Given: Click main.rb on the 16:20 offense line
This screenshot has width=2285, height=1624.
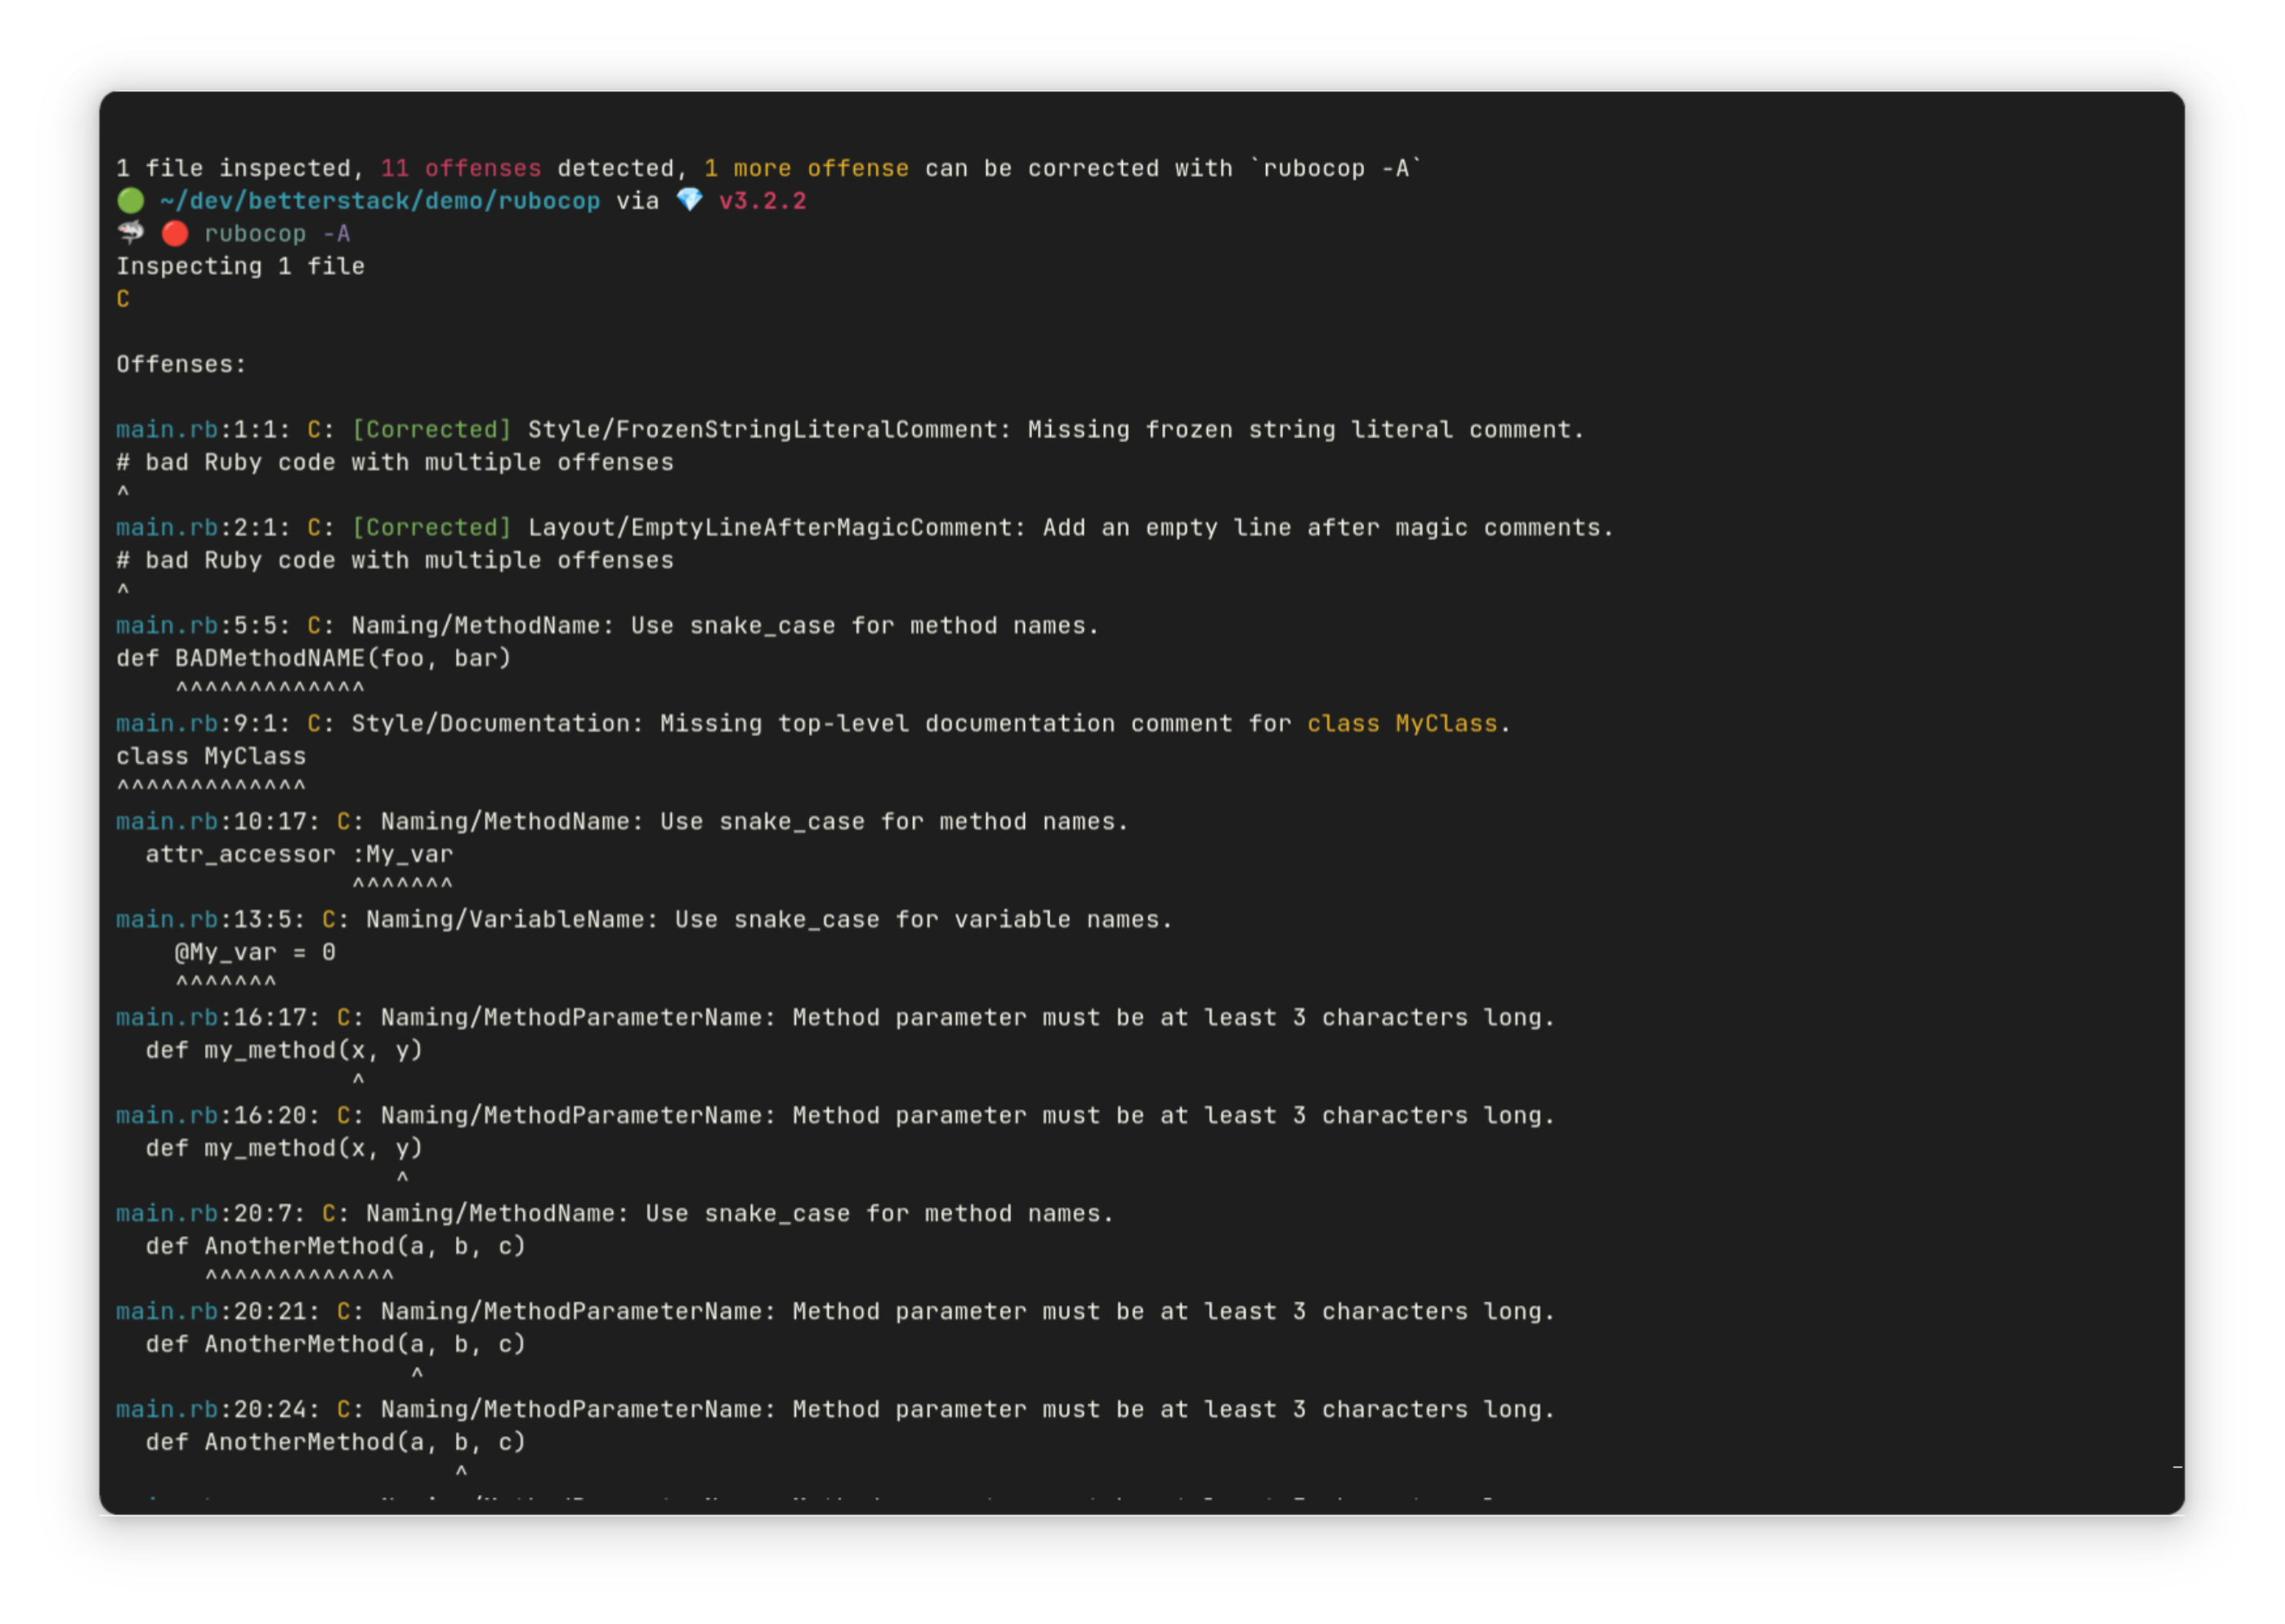Looking at the screenshot, I should pos(167,1116).
